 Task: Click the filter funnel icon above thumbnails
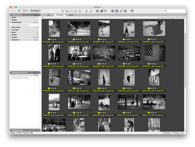click(43, 18)
